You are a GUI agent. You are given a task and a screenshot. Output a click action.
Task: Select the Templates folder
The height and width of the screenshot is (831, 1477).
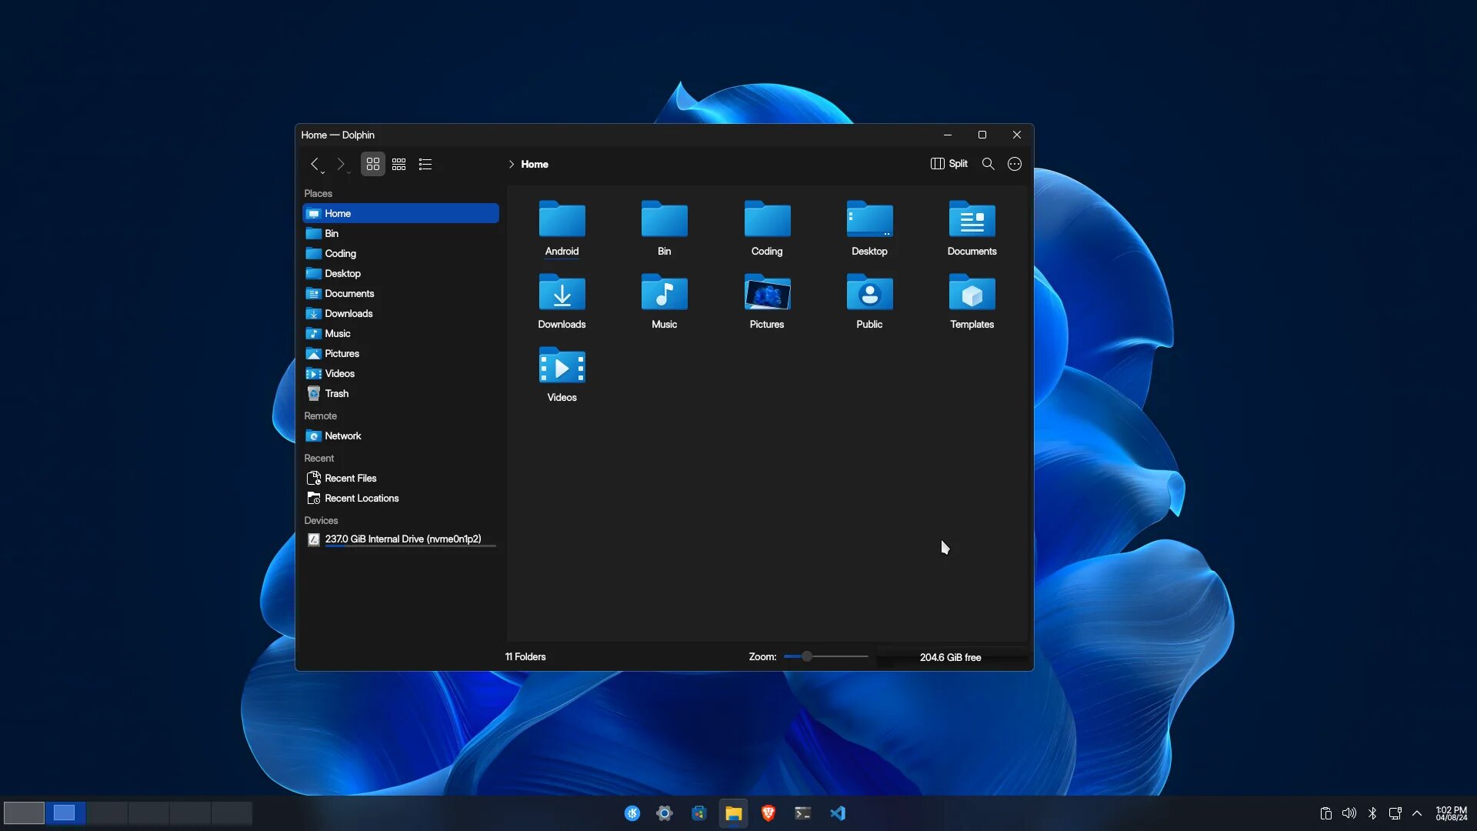click(x=972, y=301)
